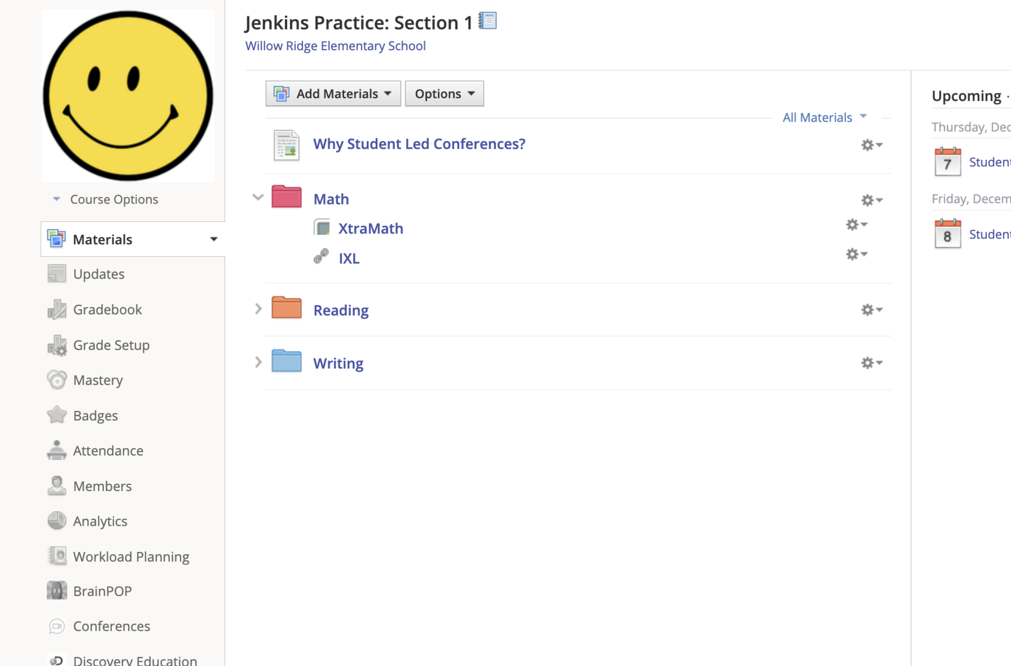Click the gear icon for the IXL link
The image size is (1011, 666).
[856, 254]
